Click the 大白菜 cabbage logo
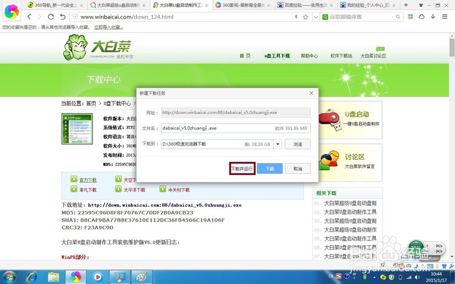Image resolution: width=455 pixels, height=284 pixels. (x=98, y=47)
